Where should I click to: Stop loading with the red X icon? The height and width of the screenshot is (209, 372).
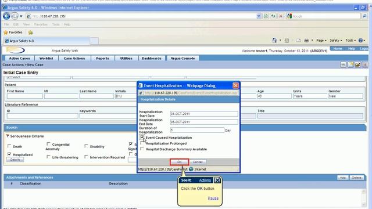(x=281, y=16)
